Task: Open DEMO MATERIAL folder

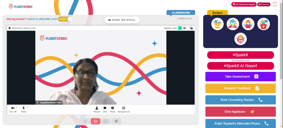Action: pyautogui.click(x=122, y=20)
